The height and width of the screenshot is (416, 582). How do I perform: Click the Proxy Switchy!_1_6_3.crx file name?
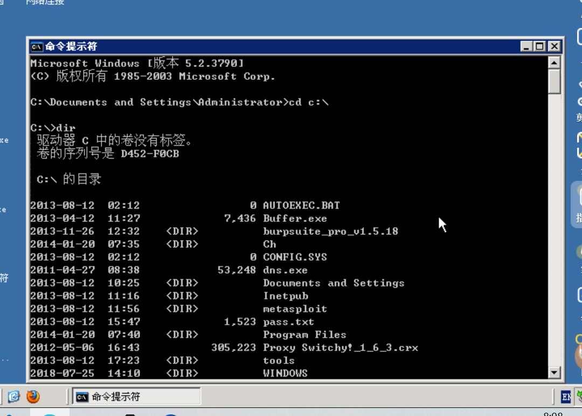coord(341,348)
